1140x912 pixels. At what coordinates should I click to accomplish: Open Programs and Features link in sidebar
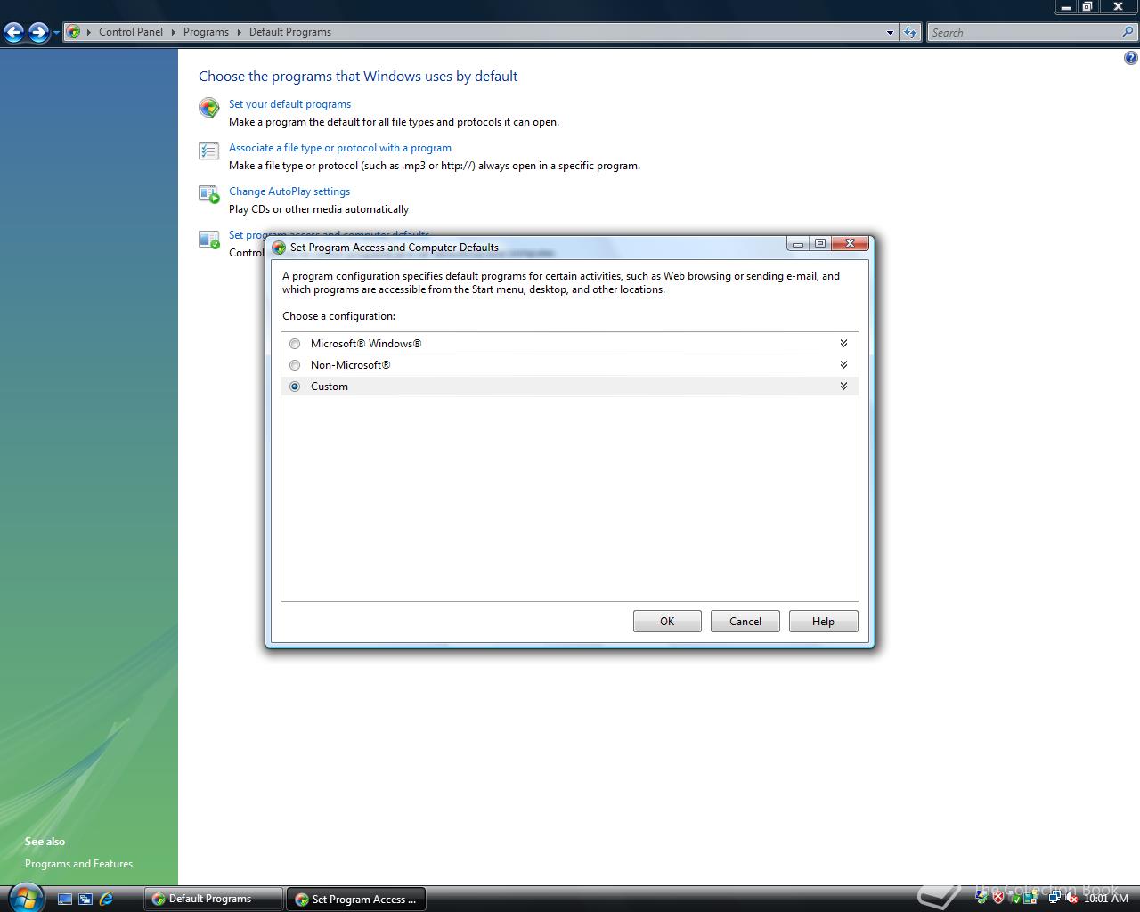78,864
